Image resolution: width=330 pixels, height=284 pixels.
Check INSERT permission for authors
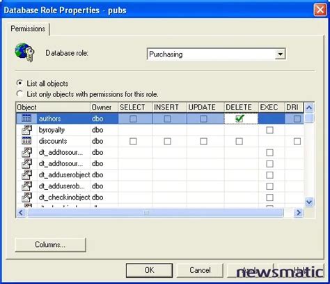pyautogui.click(x=167, y=119)
